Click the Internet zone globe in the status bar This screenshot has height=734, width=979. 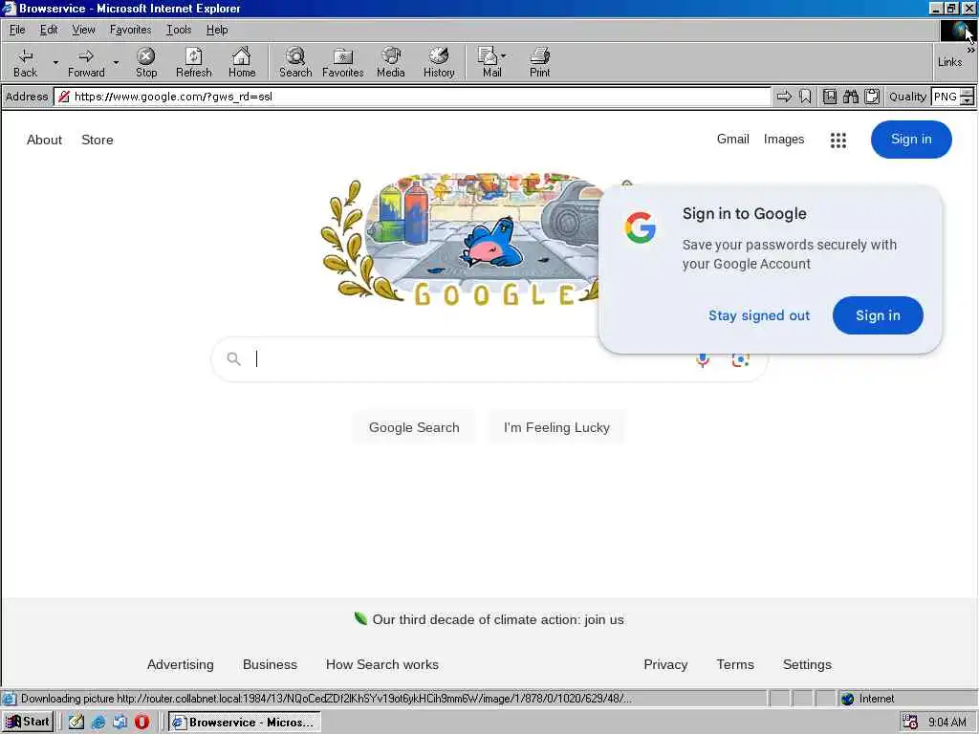coord(847,699)
